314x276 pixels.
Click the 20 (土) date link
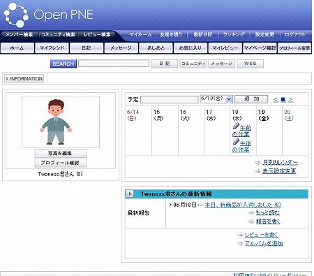point(289,115)
